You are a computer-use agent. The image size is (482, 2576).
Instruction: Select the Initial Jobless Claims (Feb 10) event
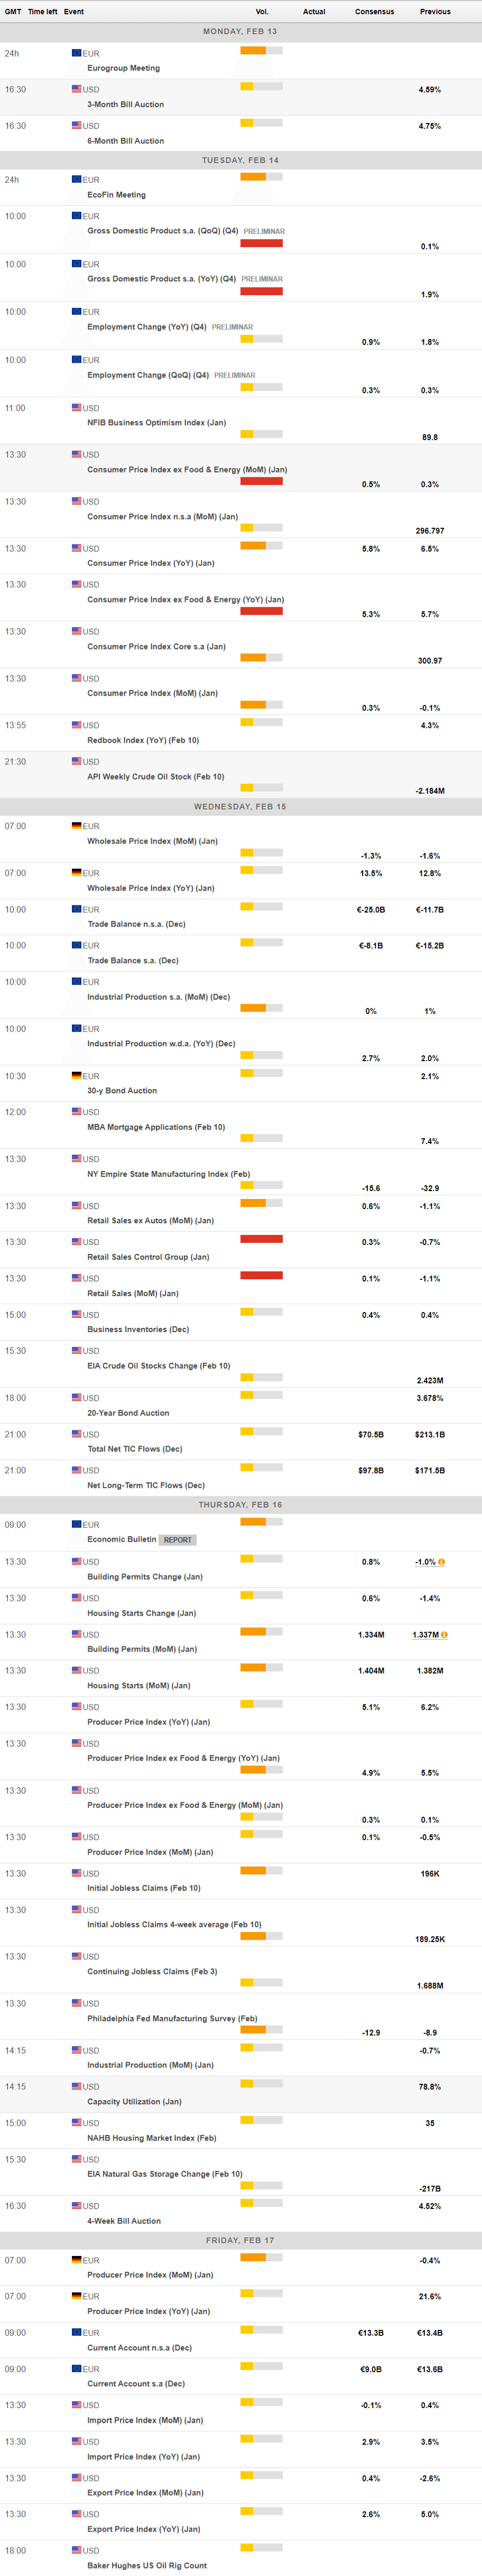[x=143, y=1888]
